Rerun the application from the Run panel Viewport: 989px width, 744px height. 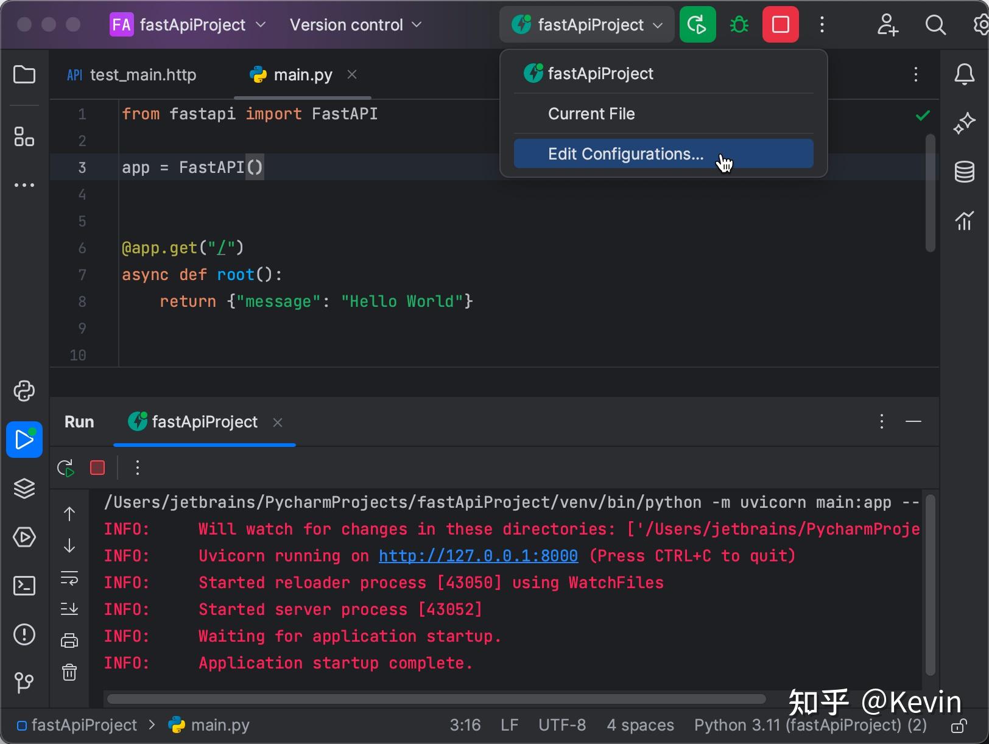click(x=65, y=468)
